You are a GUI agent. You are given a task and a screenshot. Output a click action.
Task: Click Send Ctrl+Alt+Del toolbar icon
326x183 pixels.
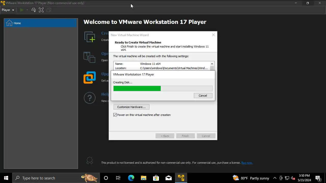[33, 10]
